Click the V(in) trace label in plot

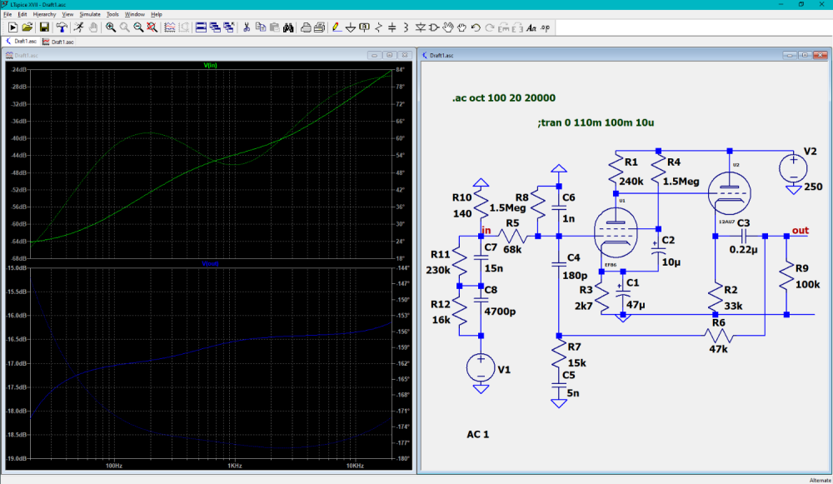click(x=210, y=65)
